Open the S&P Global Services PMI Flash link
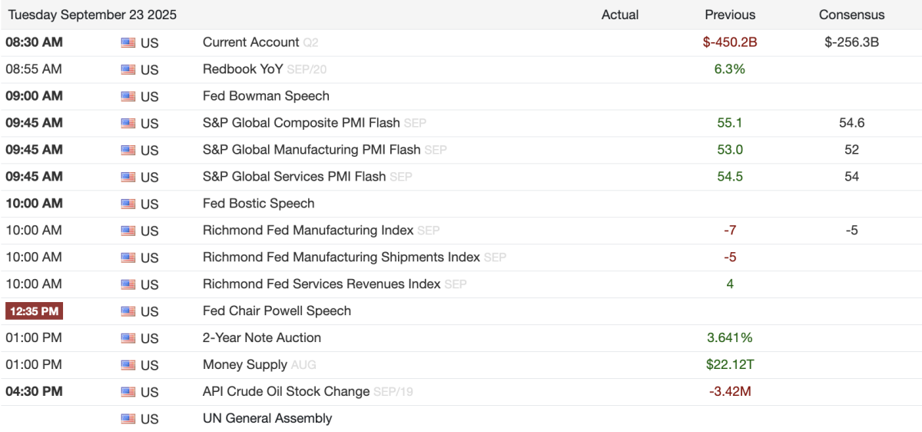Viewport: 922px width, 432px height. [294, 177]
